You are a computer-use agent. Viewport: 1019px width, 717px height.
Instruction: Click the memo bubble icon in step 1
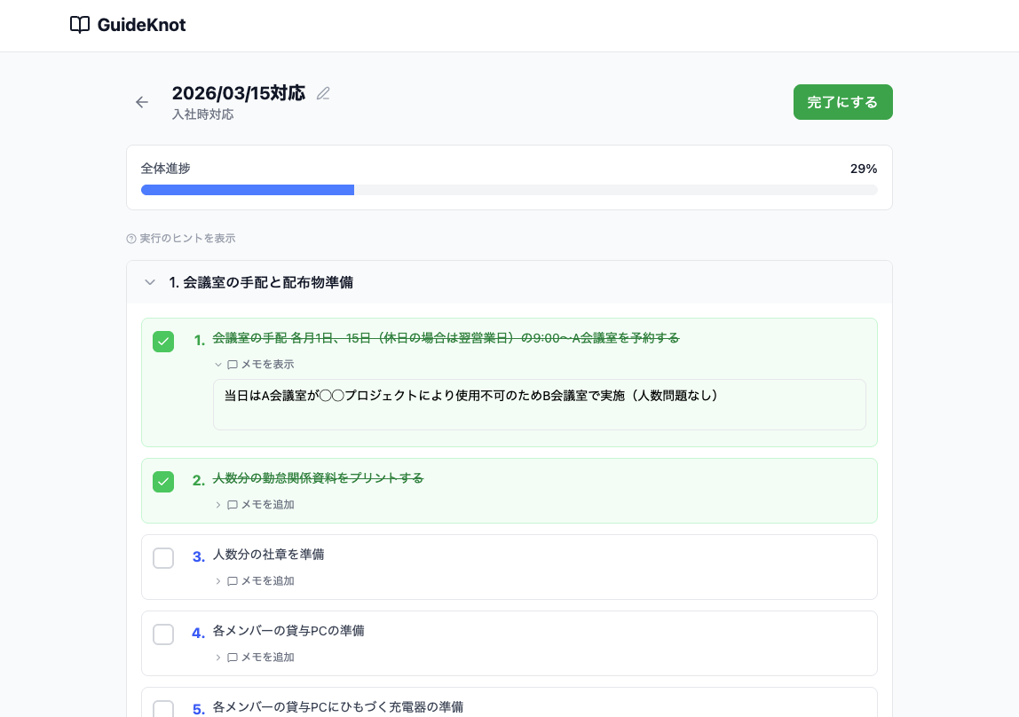tap(233, 365)
